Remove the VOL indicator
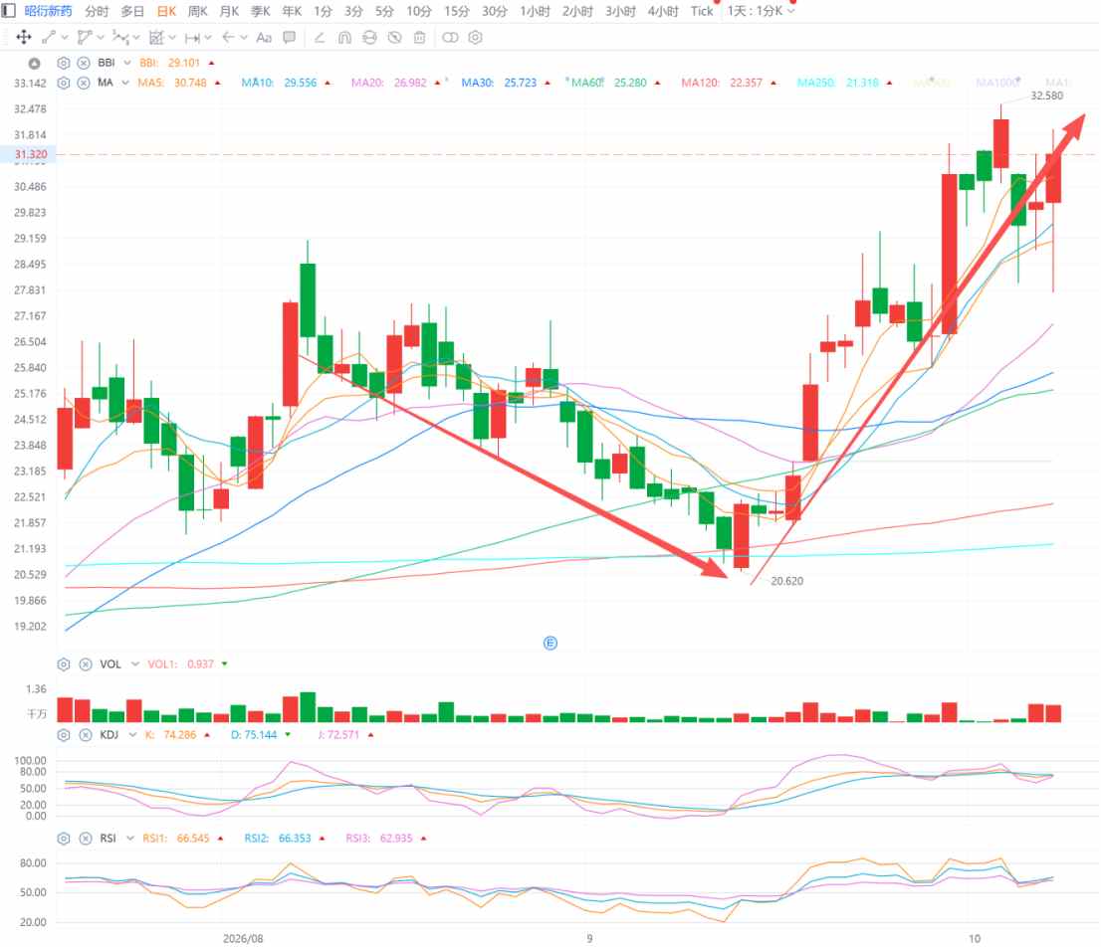This screenshot has width=1101, height=947. click(85, 664)
